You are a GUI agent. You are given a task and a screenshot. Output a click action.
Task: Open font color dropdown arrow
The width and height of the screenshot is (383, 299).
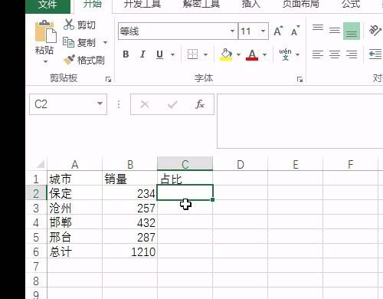pos(264,54)
